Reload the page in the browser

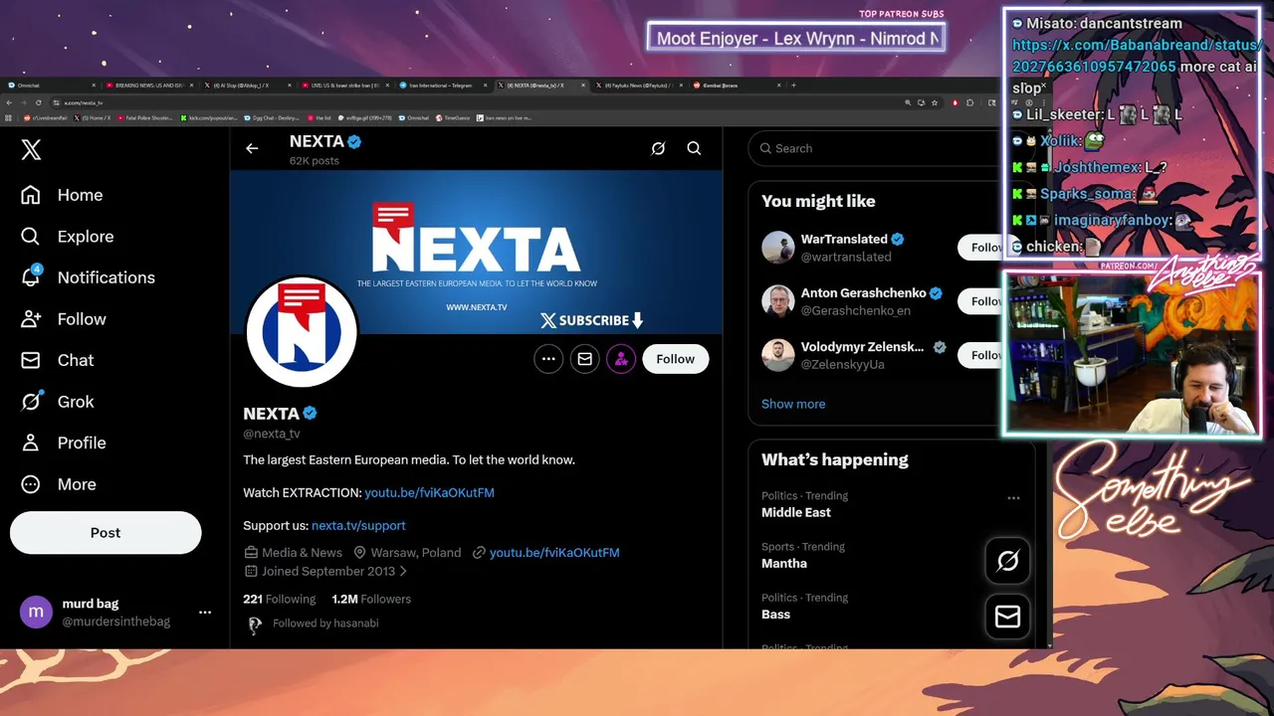(x=39, y=102)
